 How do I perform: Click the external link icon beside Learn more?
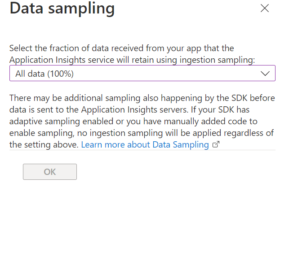[216, 144]
